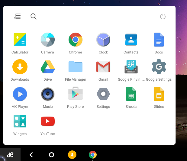Open the Music app
This screenshot has height=161, width=187.
48,94
